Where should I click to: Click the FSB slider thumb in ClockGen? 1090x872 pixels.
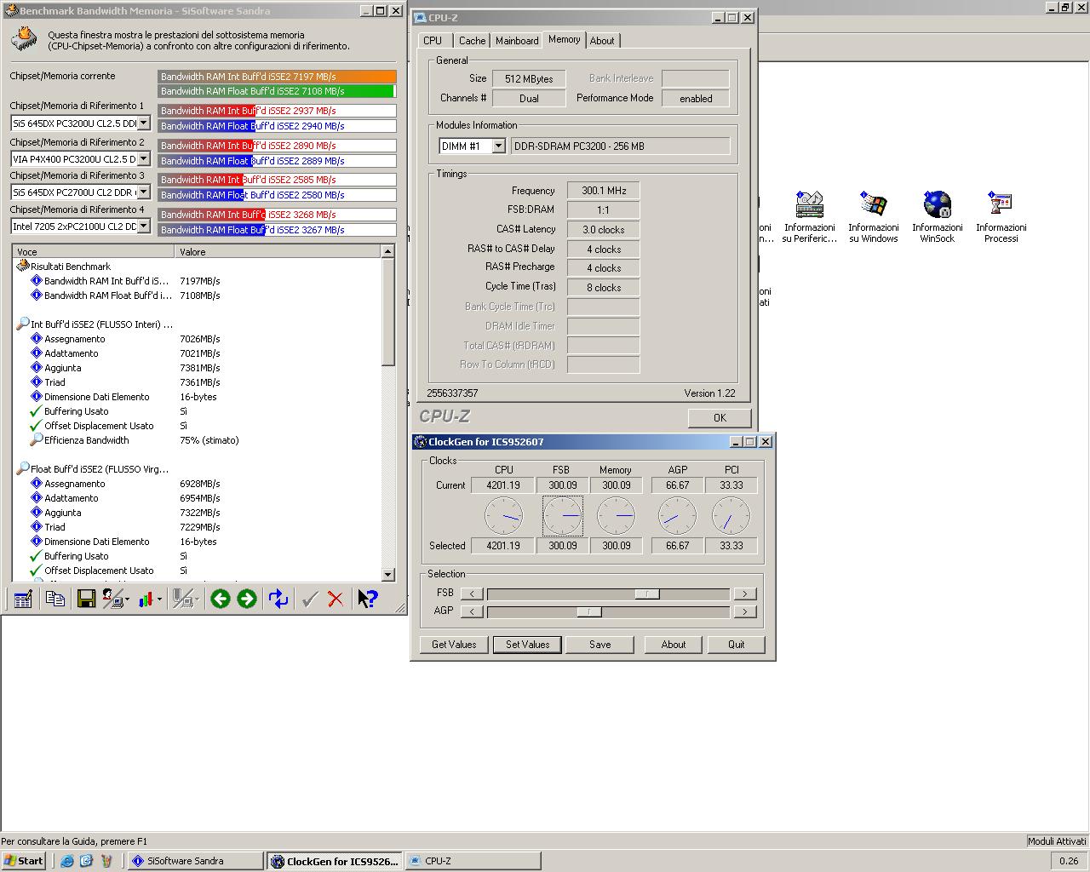[x=647, y=594]
